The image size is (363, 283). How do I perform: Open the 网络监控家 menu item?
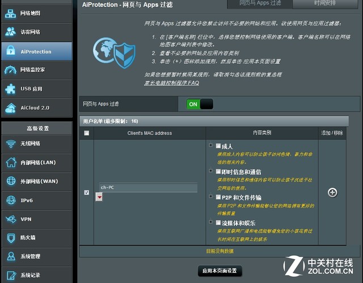click(x=37, y=70)
